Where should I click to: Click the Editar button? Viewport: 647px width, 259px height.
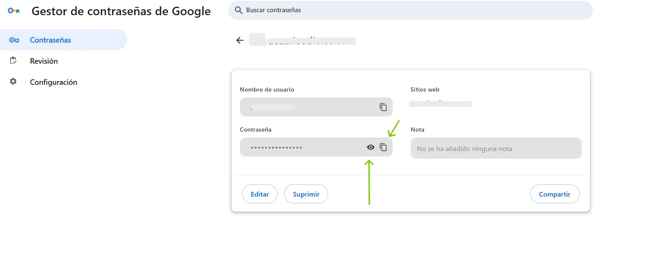pos(260,194)
